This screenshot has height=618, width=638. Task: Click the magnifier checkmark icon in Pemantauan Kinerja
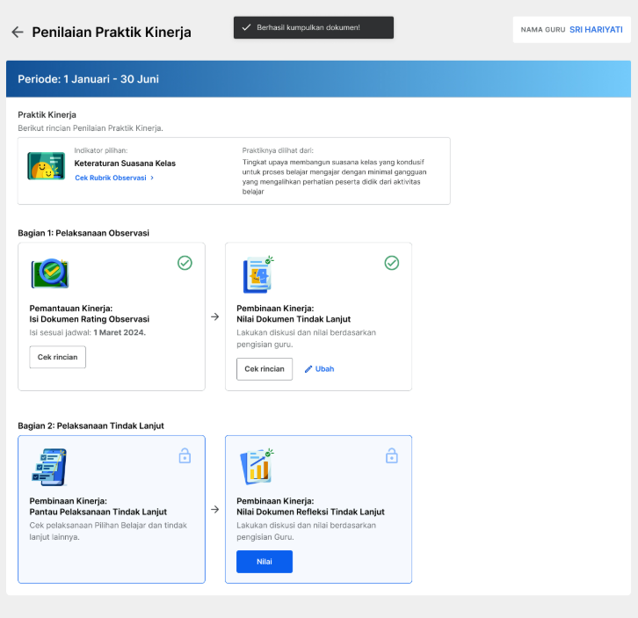coord(50,273)
